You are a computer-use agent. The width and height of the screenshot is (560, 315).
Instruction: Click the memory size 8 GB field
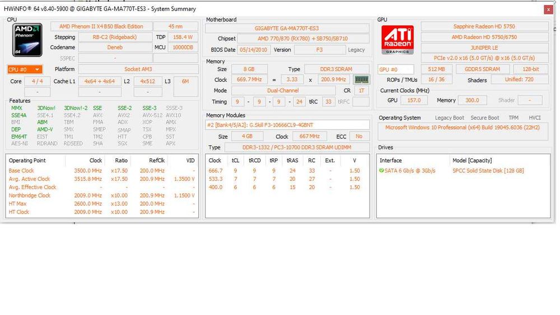pyautogui.click(x=249, y=69)
